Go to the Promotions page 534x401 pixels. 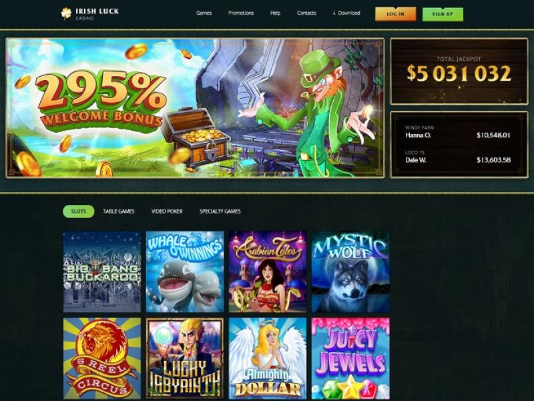point(241,13)
